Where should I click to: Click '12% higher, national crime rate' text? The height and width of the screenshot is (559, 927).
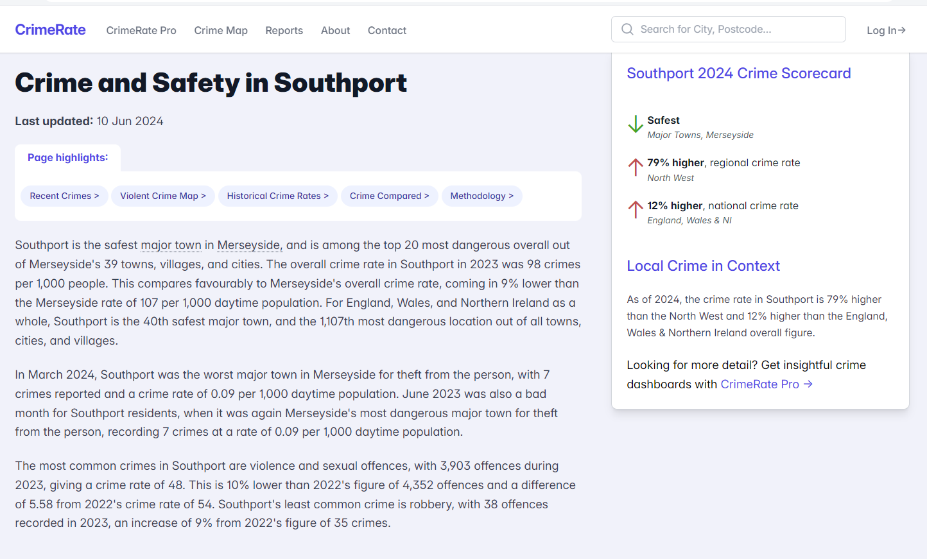tap(723, 205)
